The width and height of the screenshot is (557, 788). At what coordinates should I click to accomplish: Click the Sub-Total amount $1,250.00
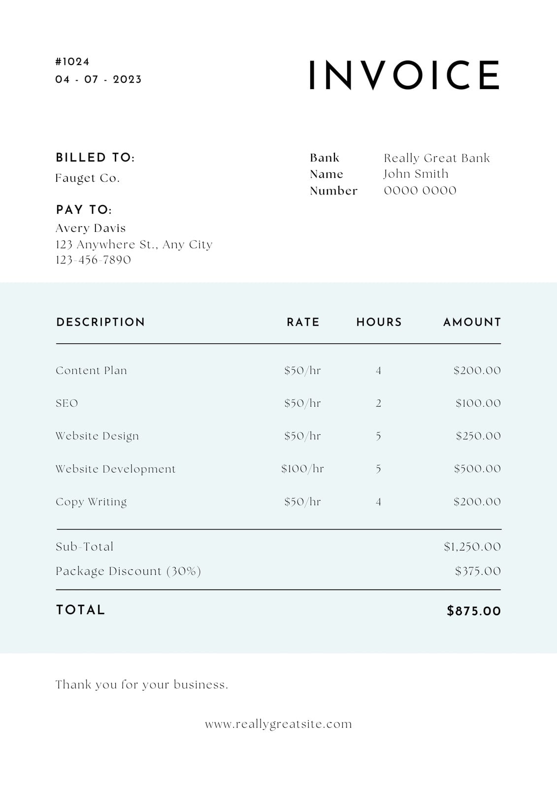pos(472,547)
